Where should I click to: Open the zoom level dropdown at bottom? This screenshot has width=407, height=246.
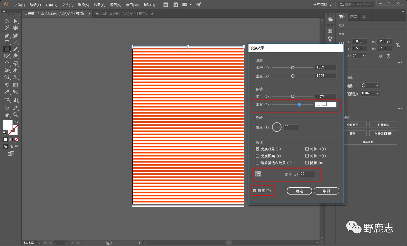tap(39, 243)
